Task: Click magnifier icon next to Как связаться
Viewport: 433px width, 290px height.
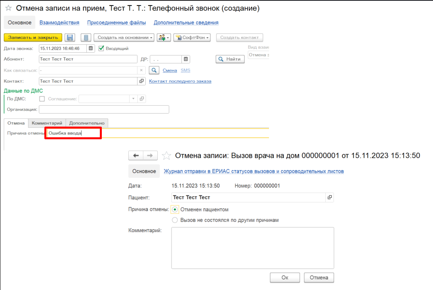Action: tap(154, 70)
